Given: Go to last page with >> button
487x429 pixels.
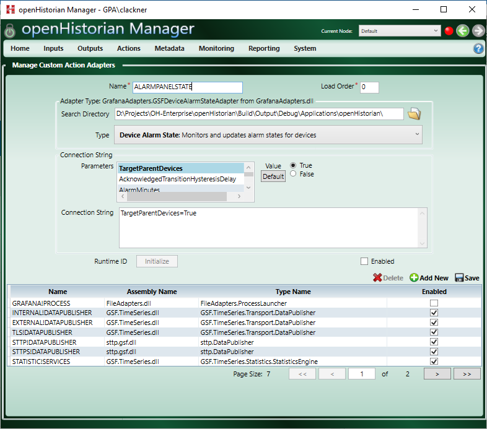Looking at the screenshot, I should click(x=467, y=374).
